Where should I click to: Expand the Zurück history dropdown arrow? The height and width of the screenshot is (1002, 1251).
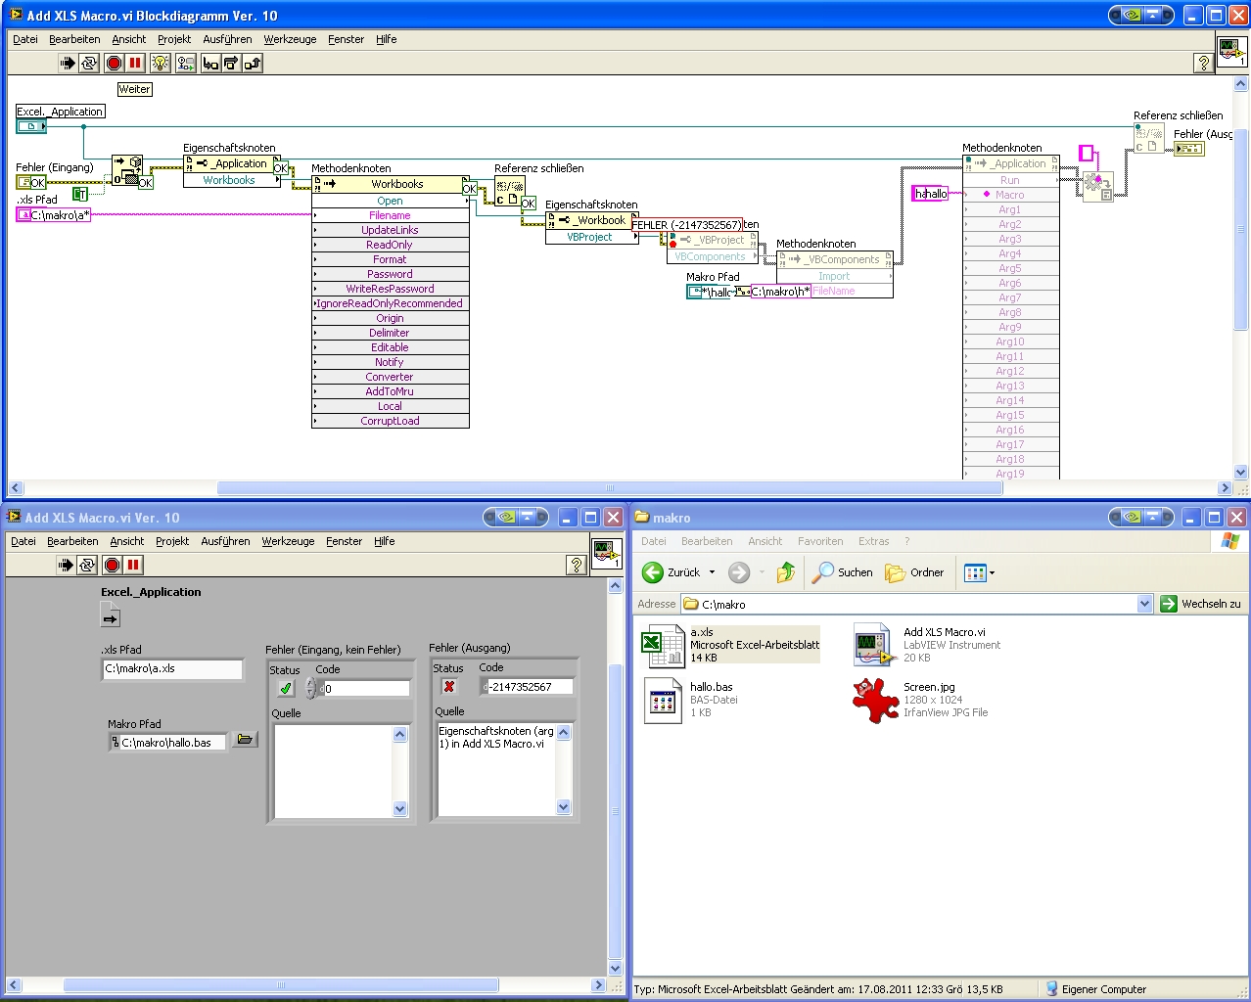pos(712,572)
